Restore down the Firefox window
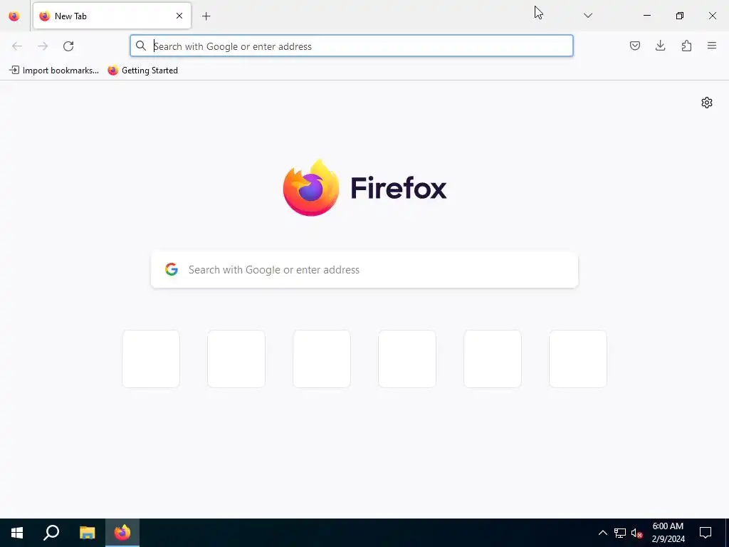 680,16
